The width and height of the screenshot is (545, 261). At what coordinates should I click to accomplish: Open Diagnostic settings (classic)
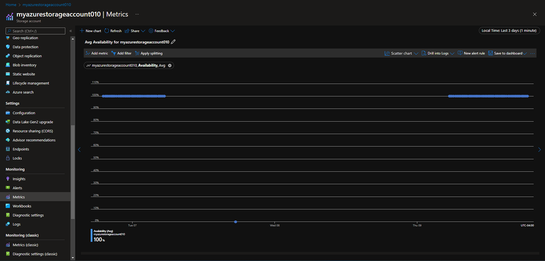click(35, 254)
